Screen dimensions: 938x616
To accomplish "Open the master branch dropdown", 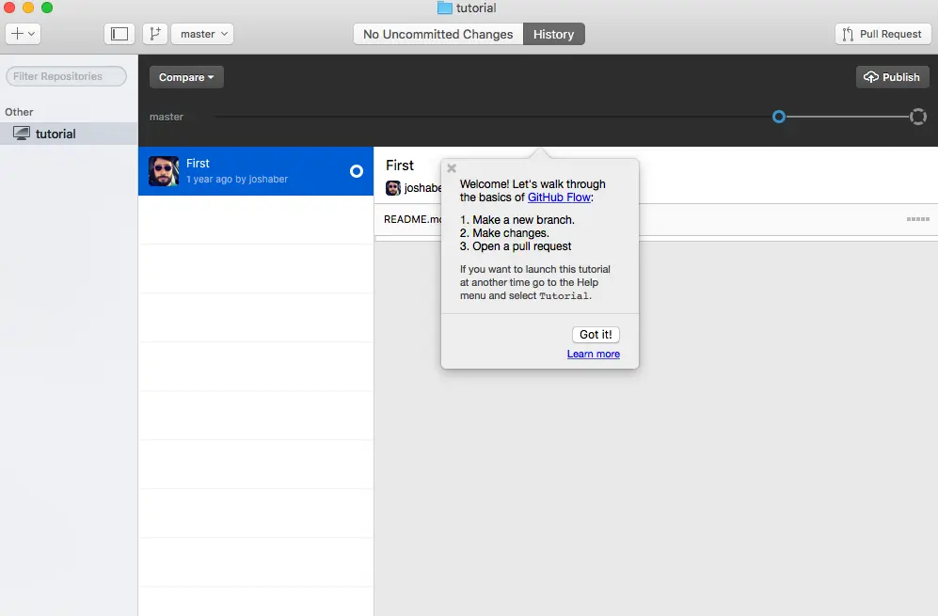I will [201, 33].
